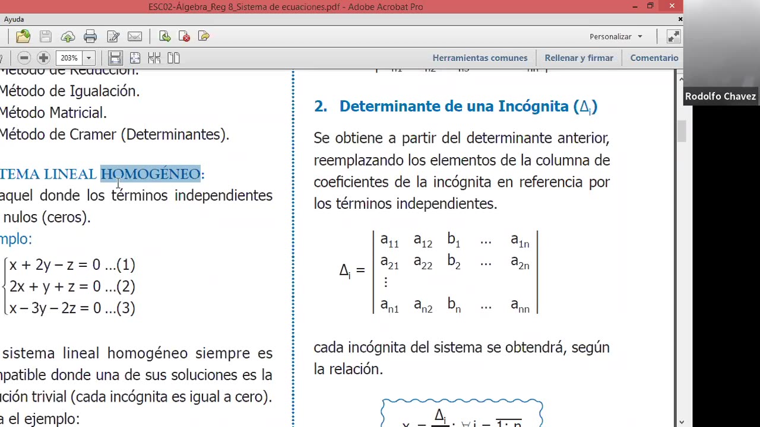The height and width of the screenshot is (427, 760).
Task: Close the document with small X
Action: pyautogui.click(x=680, y=20)
